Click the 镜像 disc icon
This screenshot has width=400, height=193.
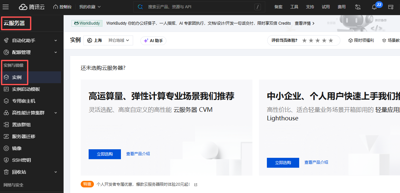click(x=6, y=148)
